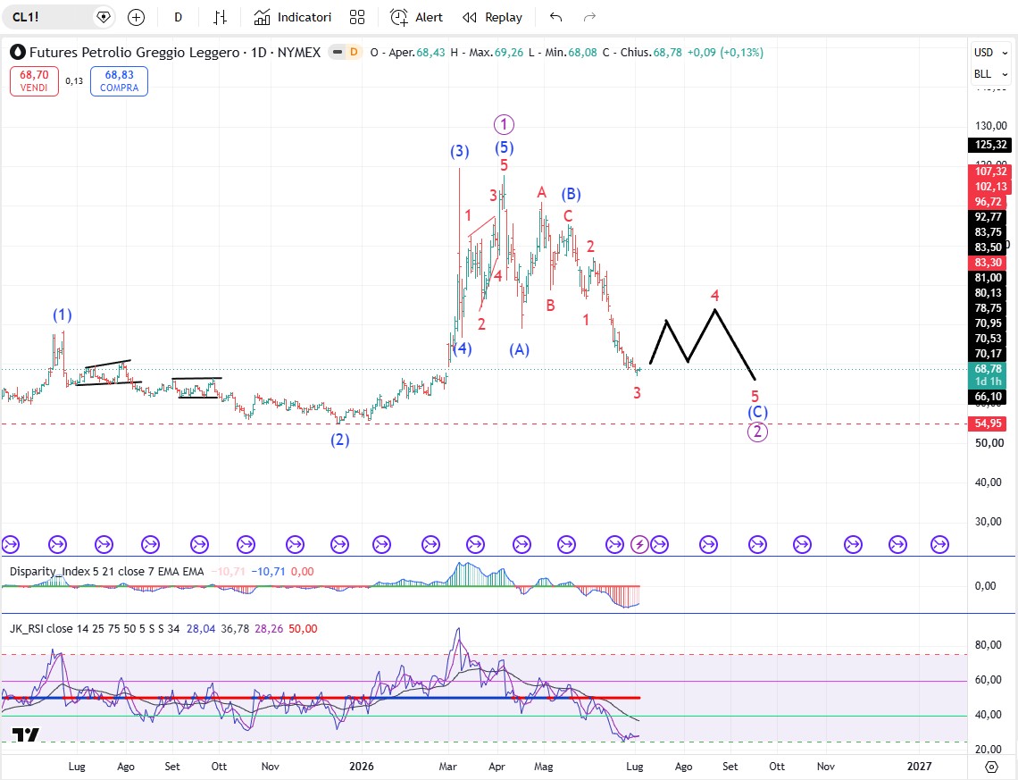Undo the last chart action
Image resolution: width=1018 pixels, height=780 pixels.
pos(555,18)
